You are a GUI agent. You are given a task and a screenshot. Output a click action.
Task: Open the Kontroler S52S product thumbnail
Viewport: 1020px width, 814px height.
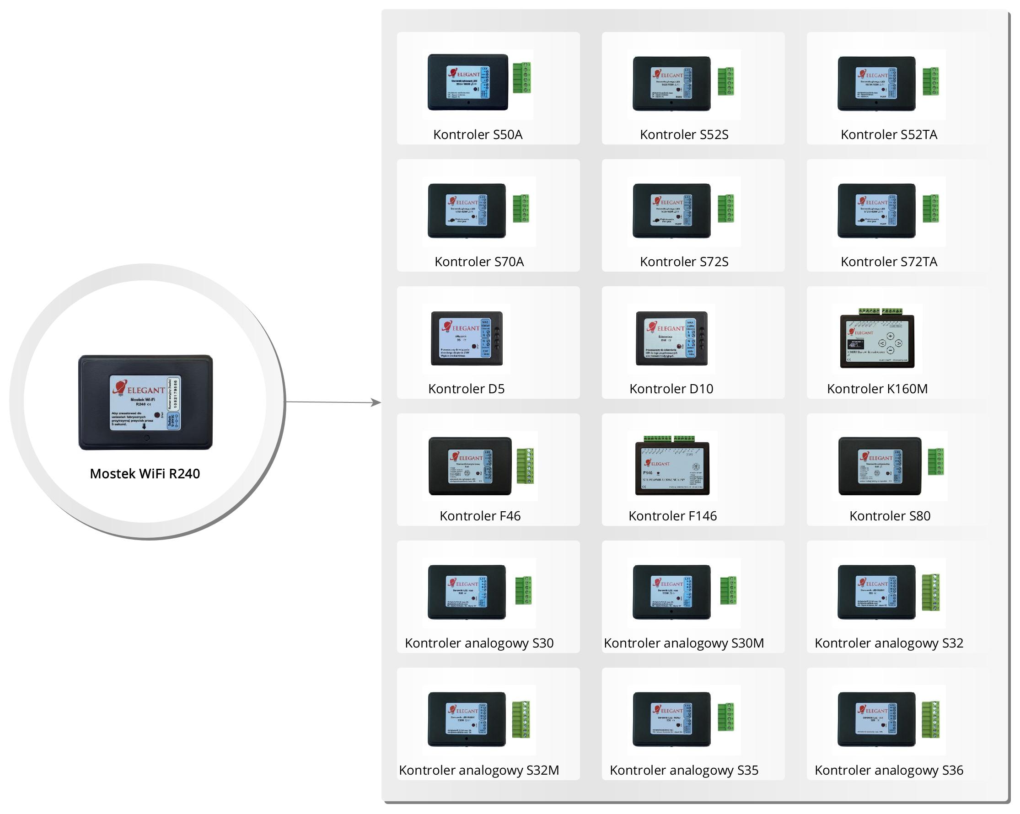[x=683, y=84]
